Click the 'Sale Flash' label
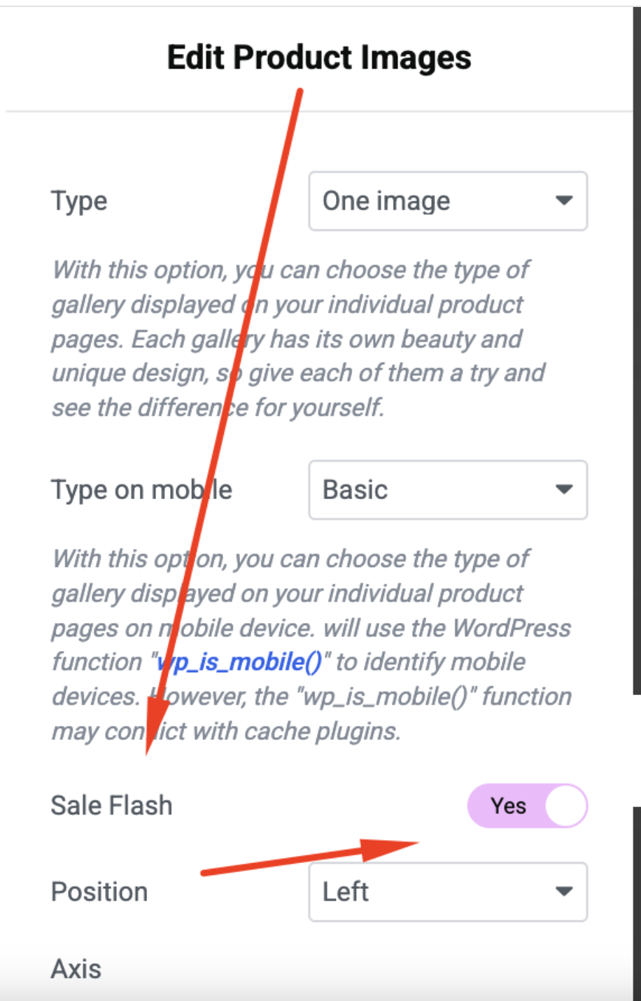The height and width of the screenshot is (1001, 641). coord(111,806)
